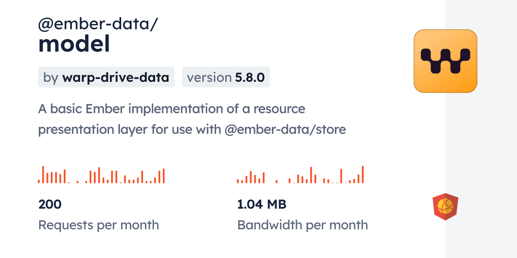Click the leftmost bar of bandwidth chart
This screenshot has width=517, height=258.
click(238, 181)
